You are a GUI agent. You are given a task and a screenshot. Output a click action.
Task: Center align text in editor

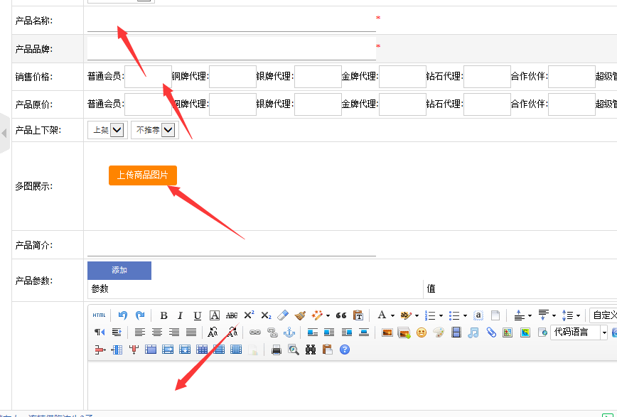(157, 332)
